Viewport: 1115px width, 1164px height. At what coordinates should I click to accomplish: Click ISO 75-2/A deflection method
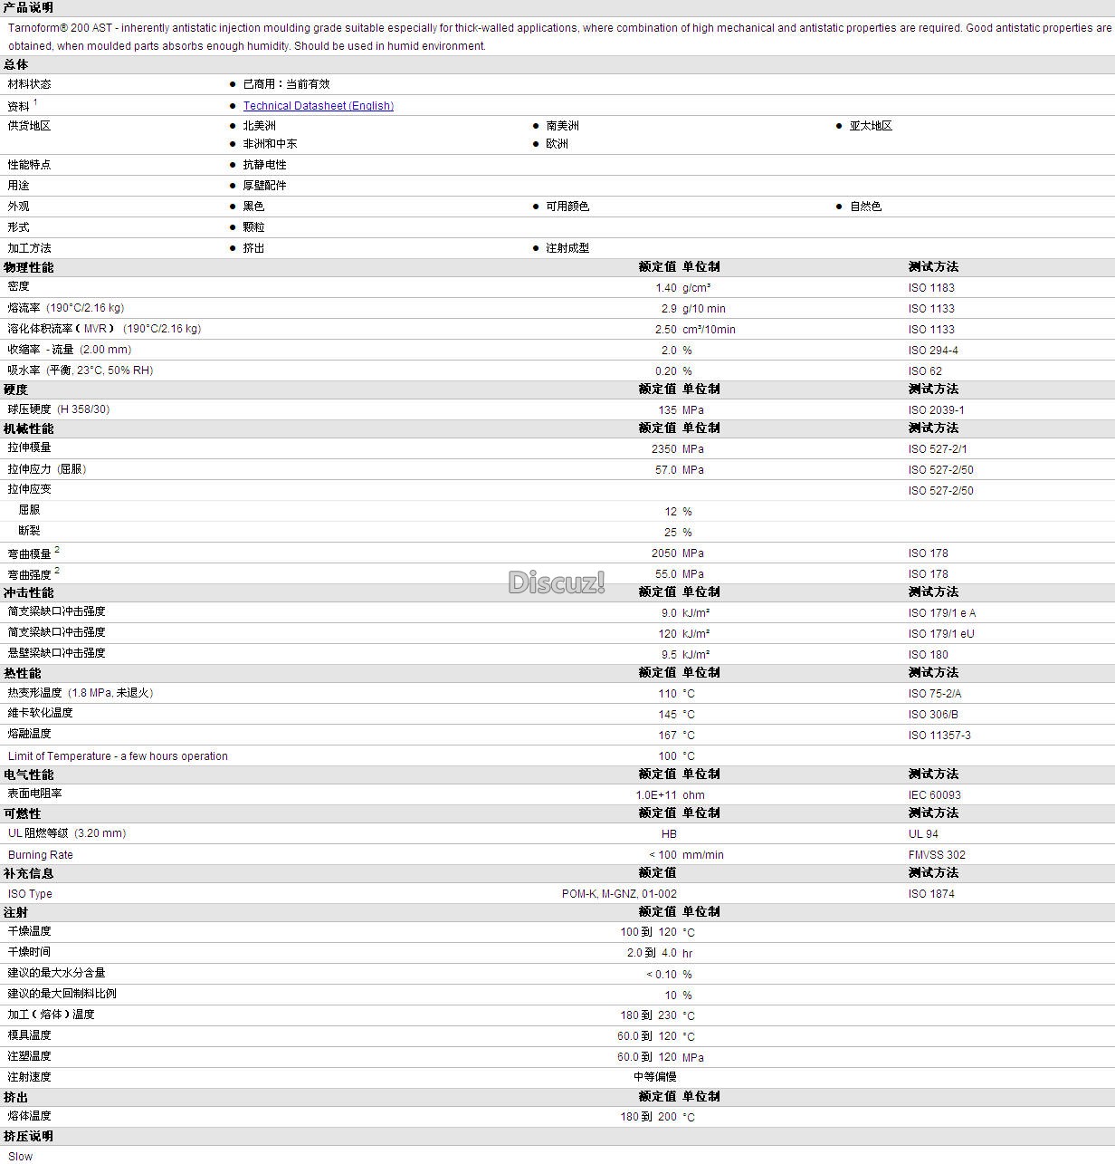point(935,694)
